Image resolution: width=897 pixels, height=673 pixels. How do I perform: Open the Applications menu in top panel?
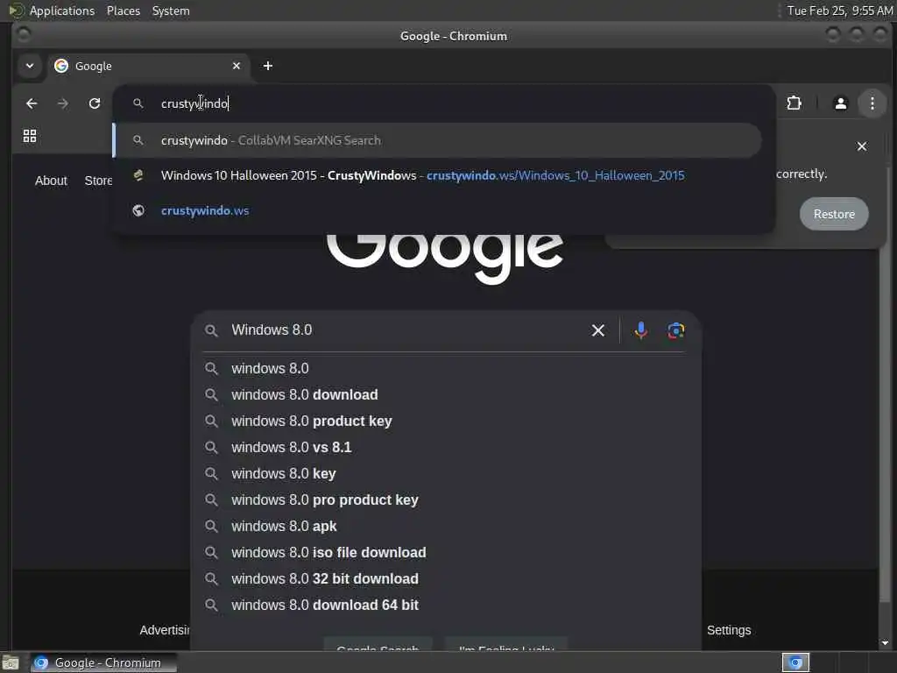coord(62,11)
